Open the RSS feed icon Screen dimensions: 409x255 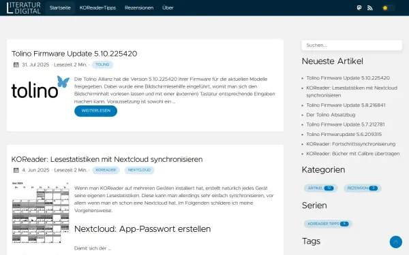370,7
